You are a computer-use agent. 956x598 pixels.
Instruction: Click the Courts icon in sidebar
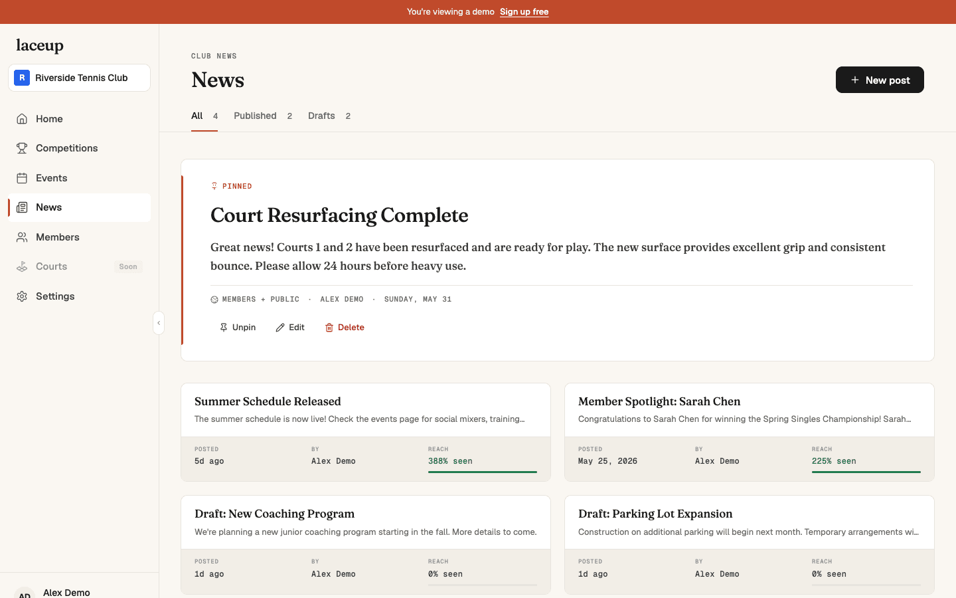[x=22, y=266]
